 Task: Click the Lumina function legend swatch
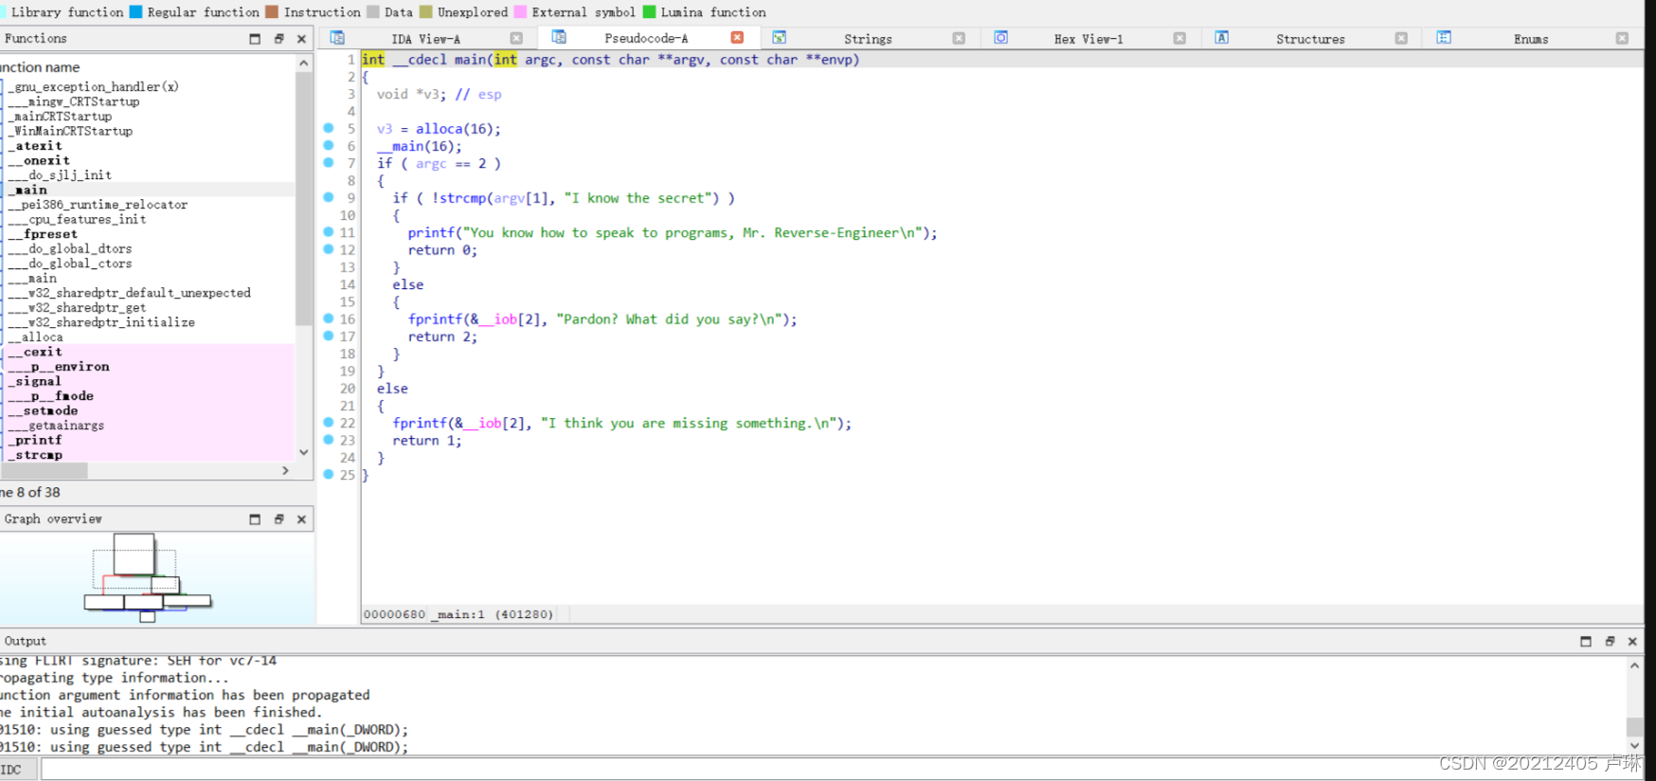(649, 12)
